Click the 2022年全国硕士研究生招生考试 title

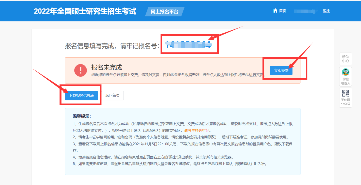click(85, 11)
